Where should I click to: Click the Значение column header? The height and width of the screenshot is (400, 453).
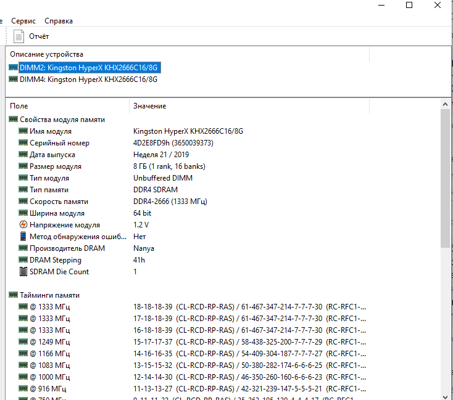[149, 106]
